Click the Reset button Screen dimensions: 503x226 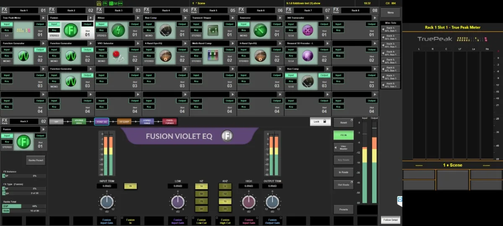(x=343, y=123)
